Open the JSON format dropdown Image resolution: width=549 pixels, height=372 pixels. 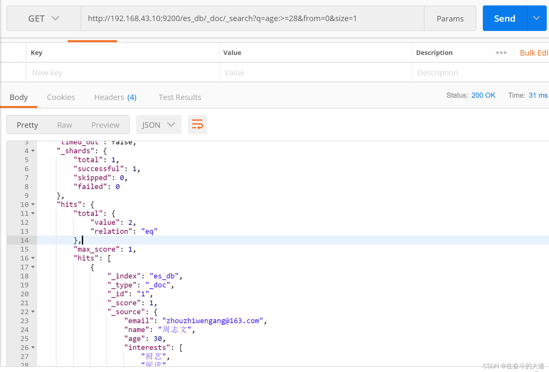159,125
